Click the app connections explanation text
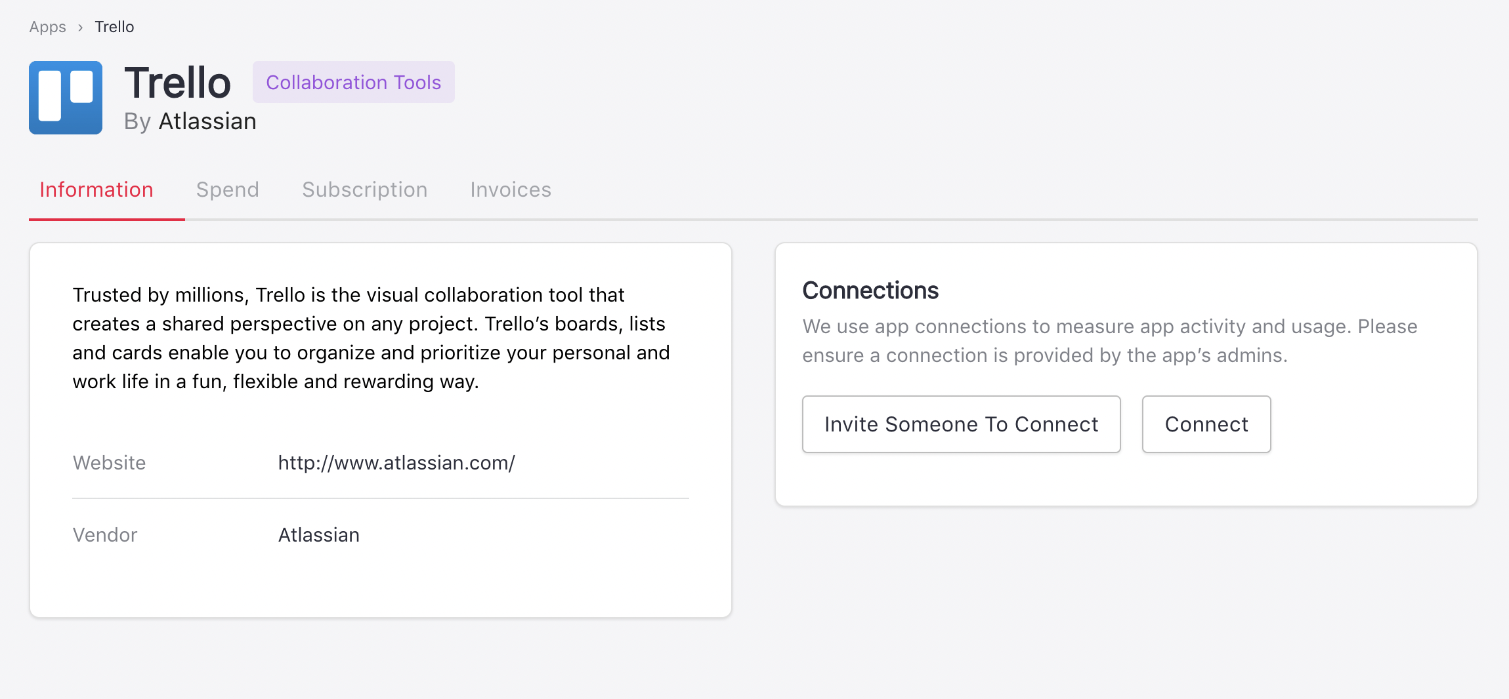 coord(1109,341)
